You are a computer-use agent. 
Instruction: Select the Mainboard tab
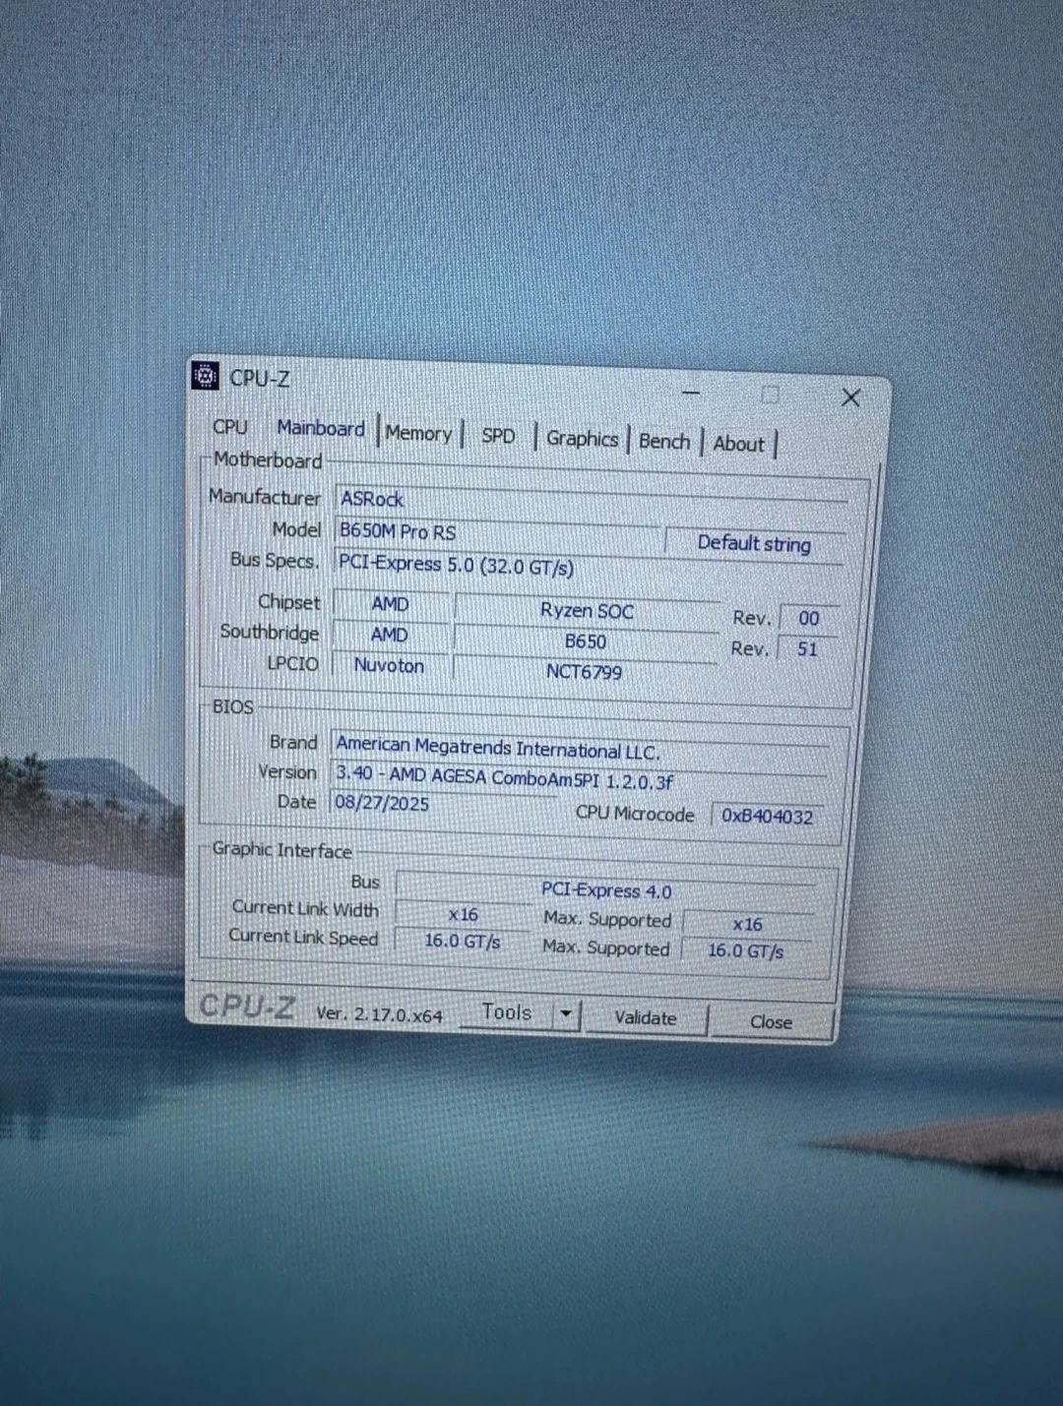pyautogui.click(x=320, y=429)
